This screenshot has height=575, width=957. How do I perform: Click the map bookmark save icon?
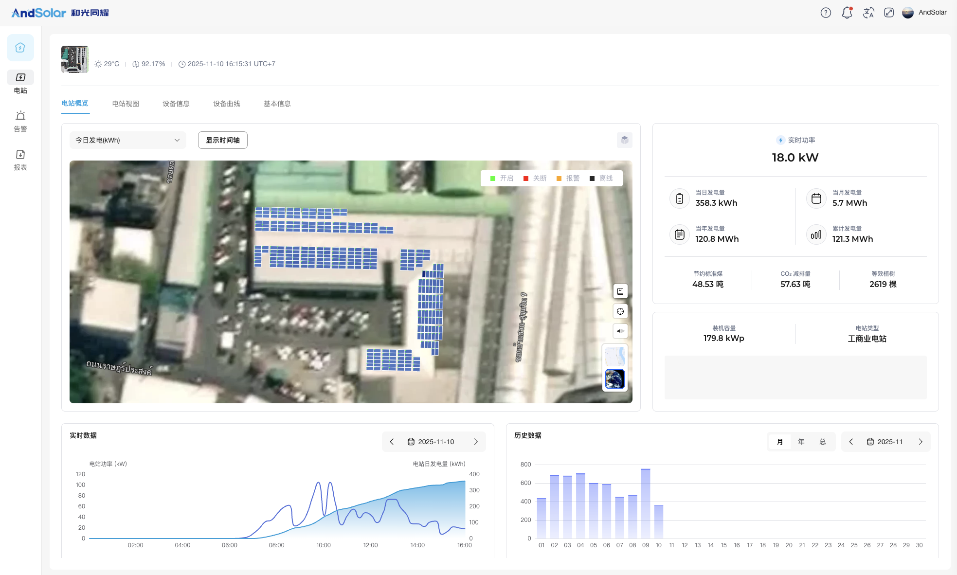click(x=620, y=291)
